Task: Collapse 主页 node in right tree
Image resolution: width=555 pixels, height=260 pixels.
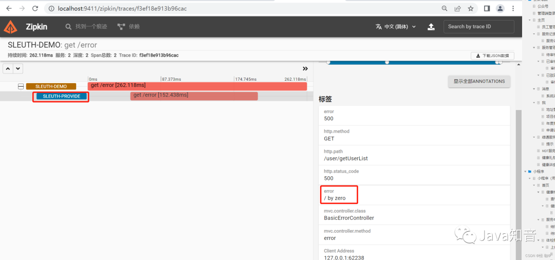Action: [x=529, y=20]
